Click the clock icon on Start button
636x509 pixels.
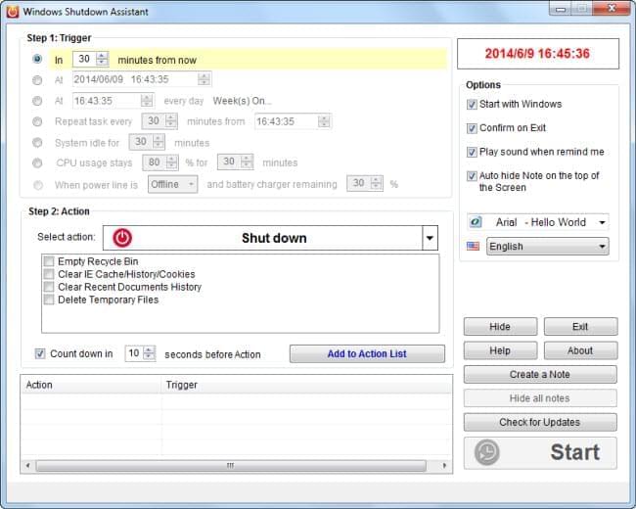tap(486, 452)
